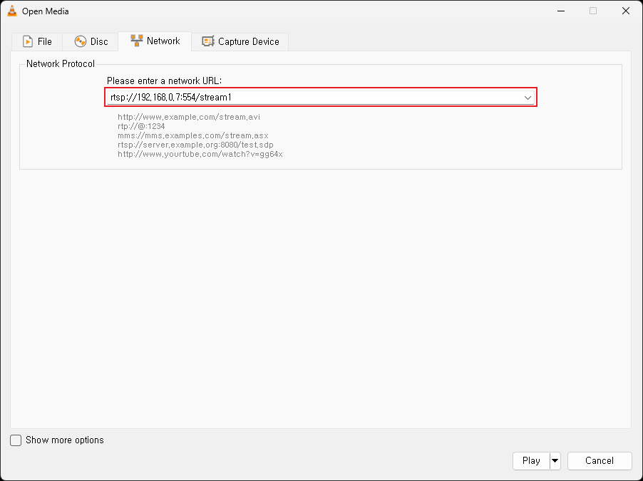643x481 pixels.
Task: Click the VLC cone icon in title bar
Action: pos(12,11)
